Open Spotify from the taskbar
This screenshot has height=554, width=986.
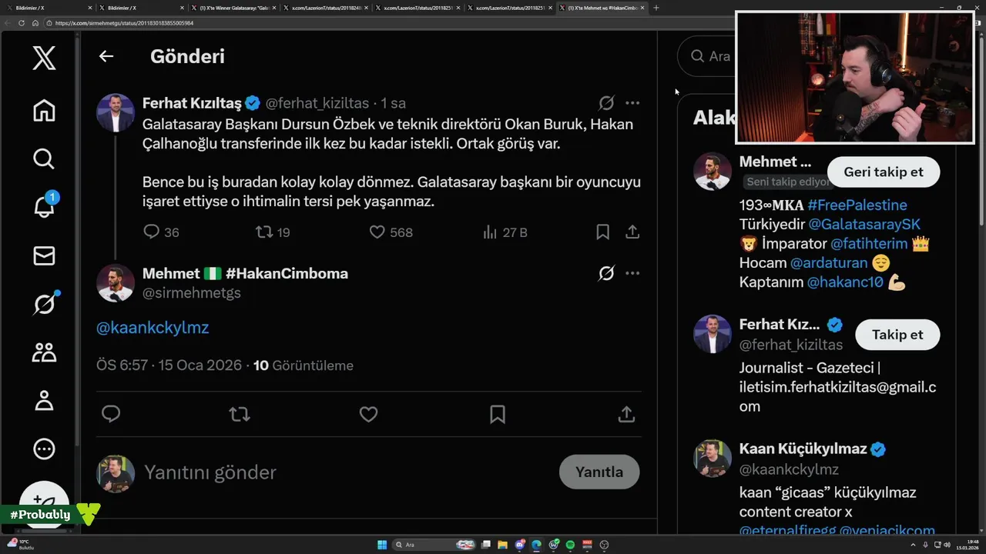[571, 545]
